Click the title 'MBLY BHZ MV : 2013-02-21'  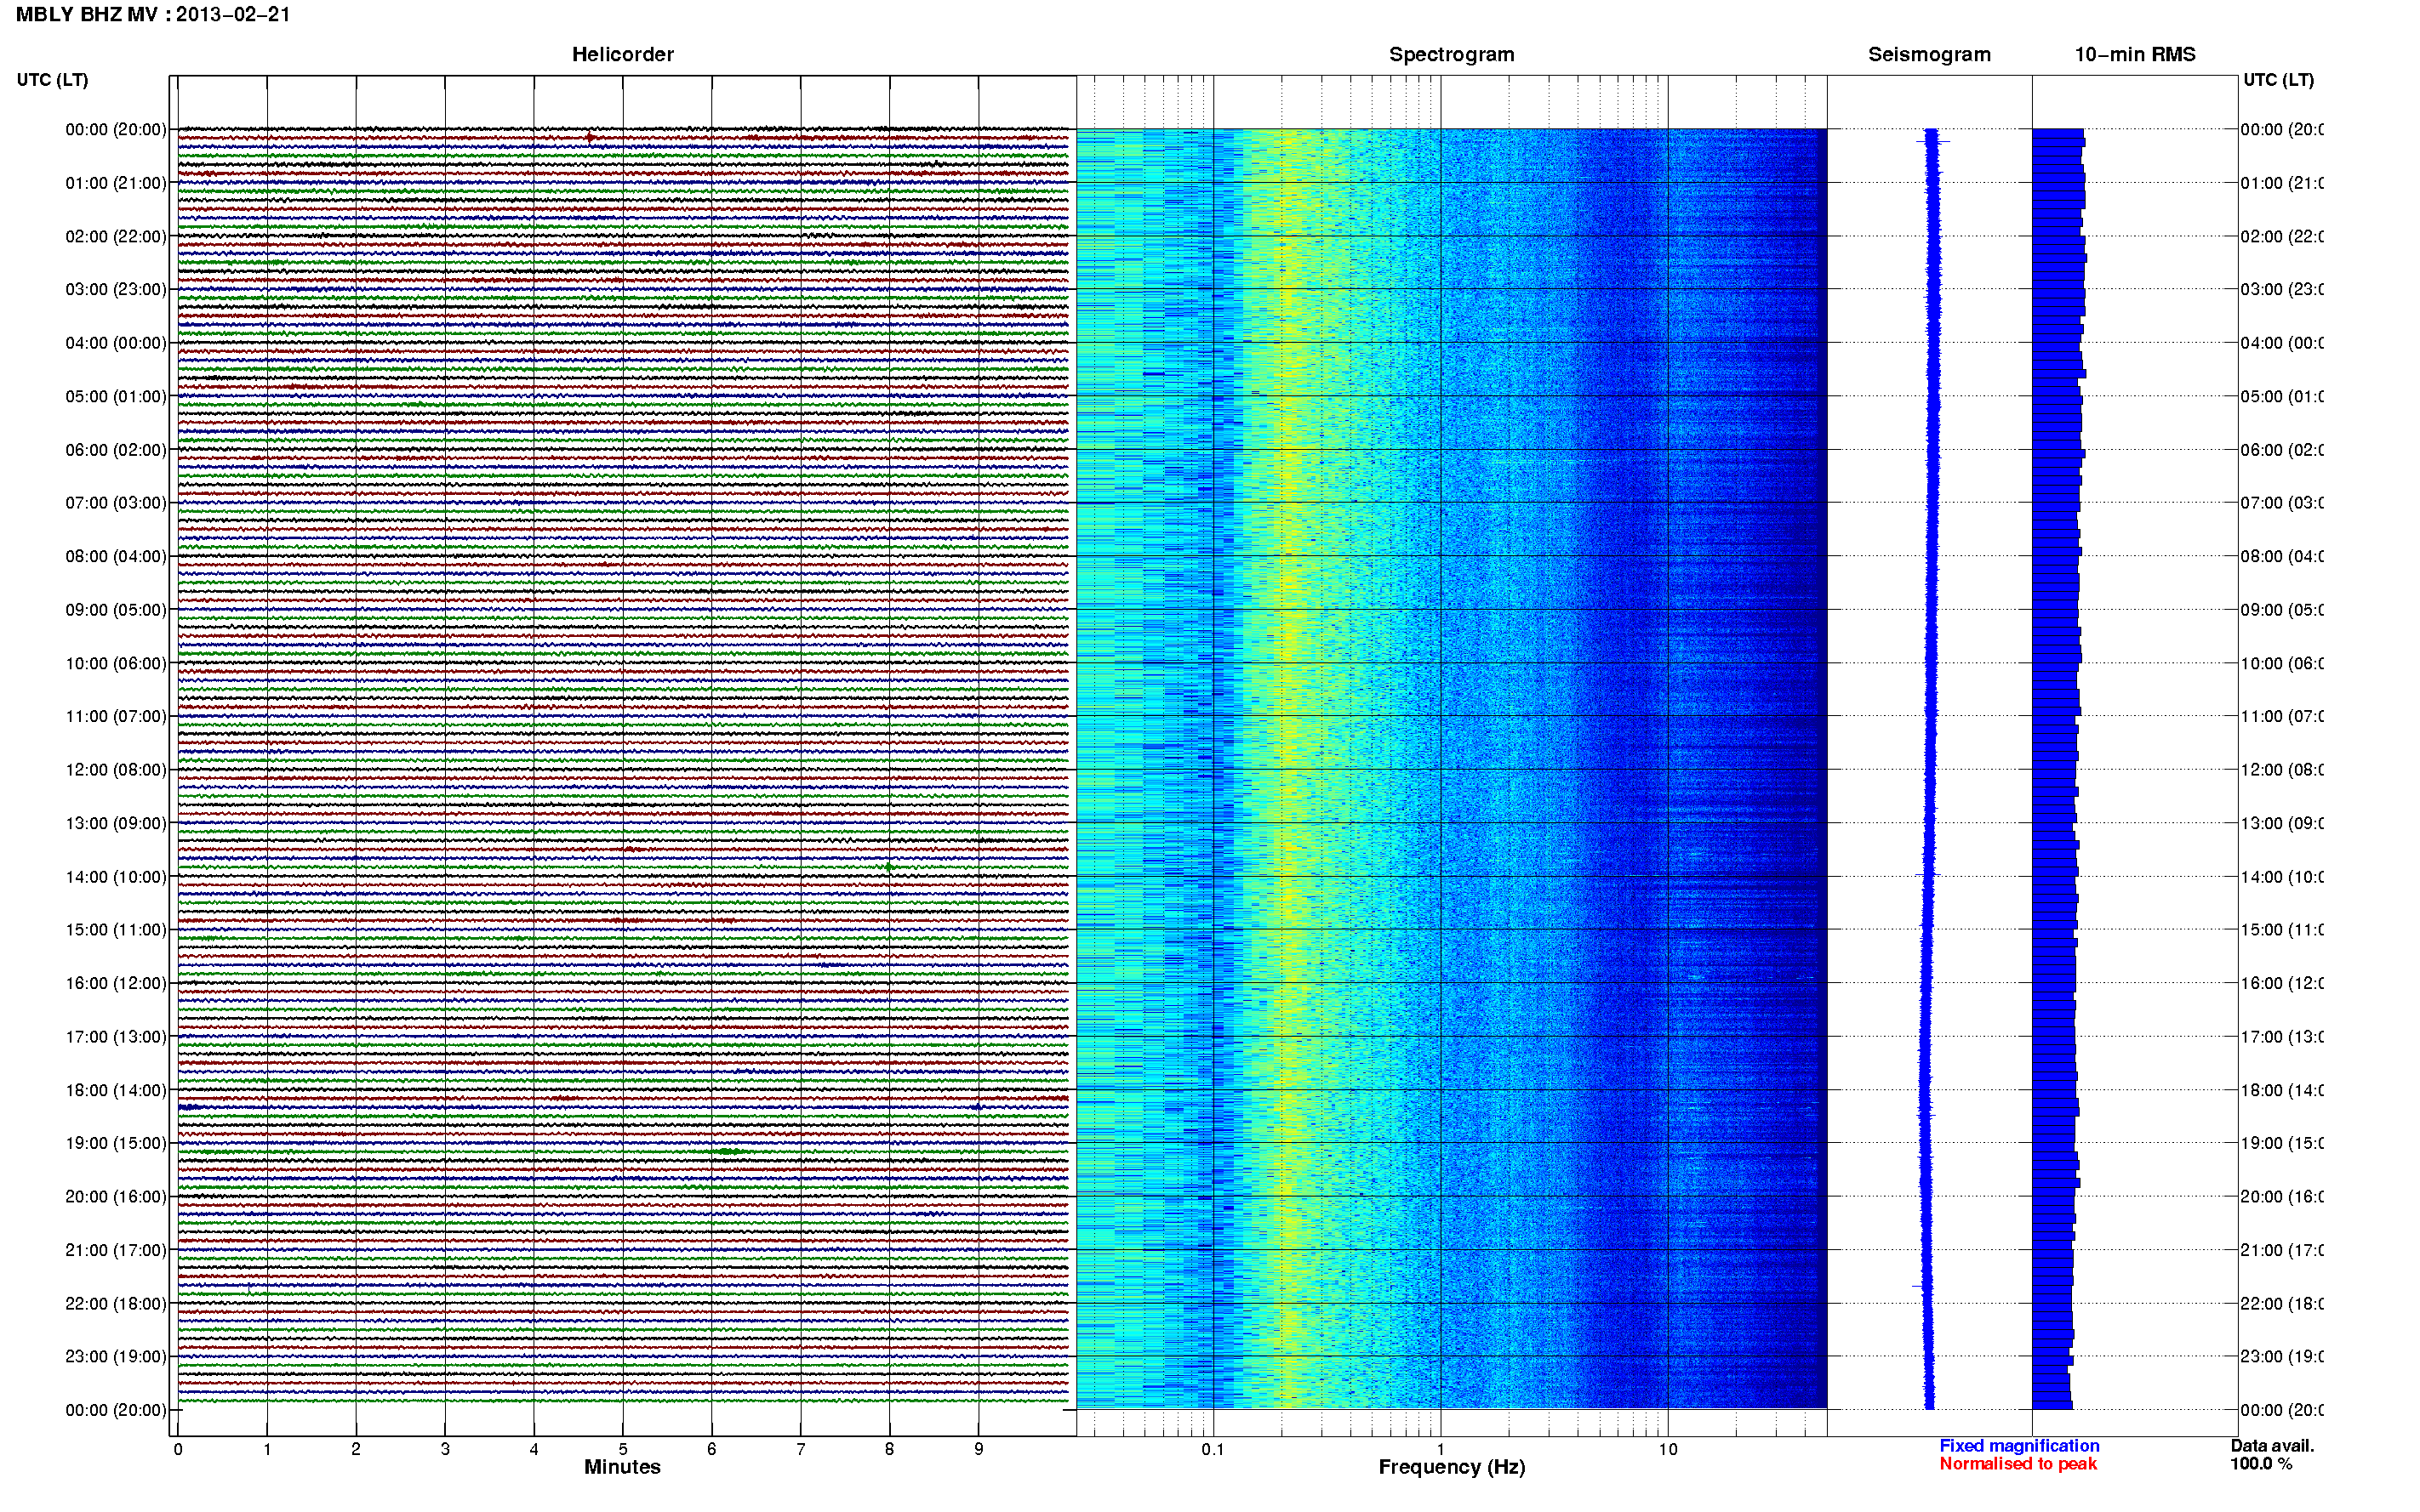(x=153, y=15)
